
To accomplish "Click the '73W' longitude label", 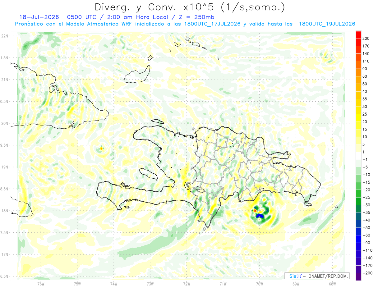I will pos(150,284).
